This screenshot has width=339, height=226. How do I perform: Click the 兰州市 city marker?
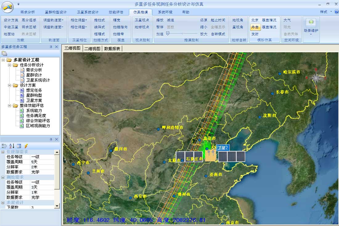point(88,173)
